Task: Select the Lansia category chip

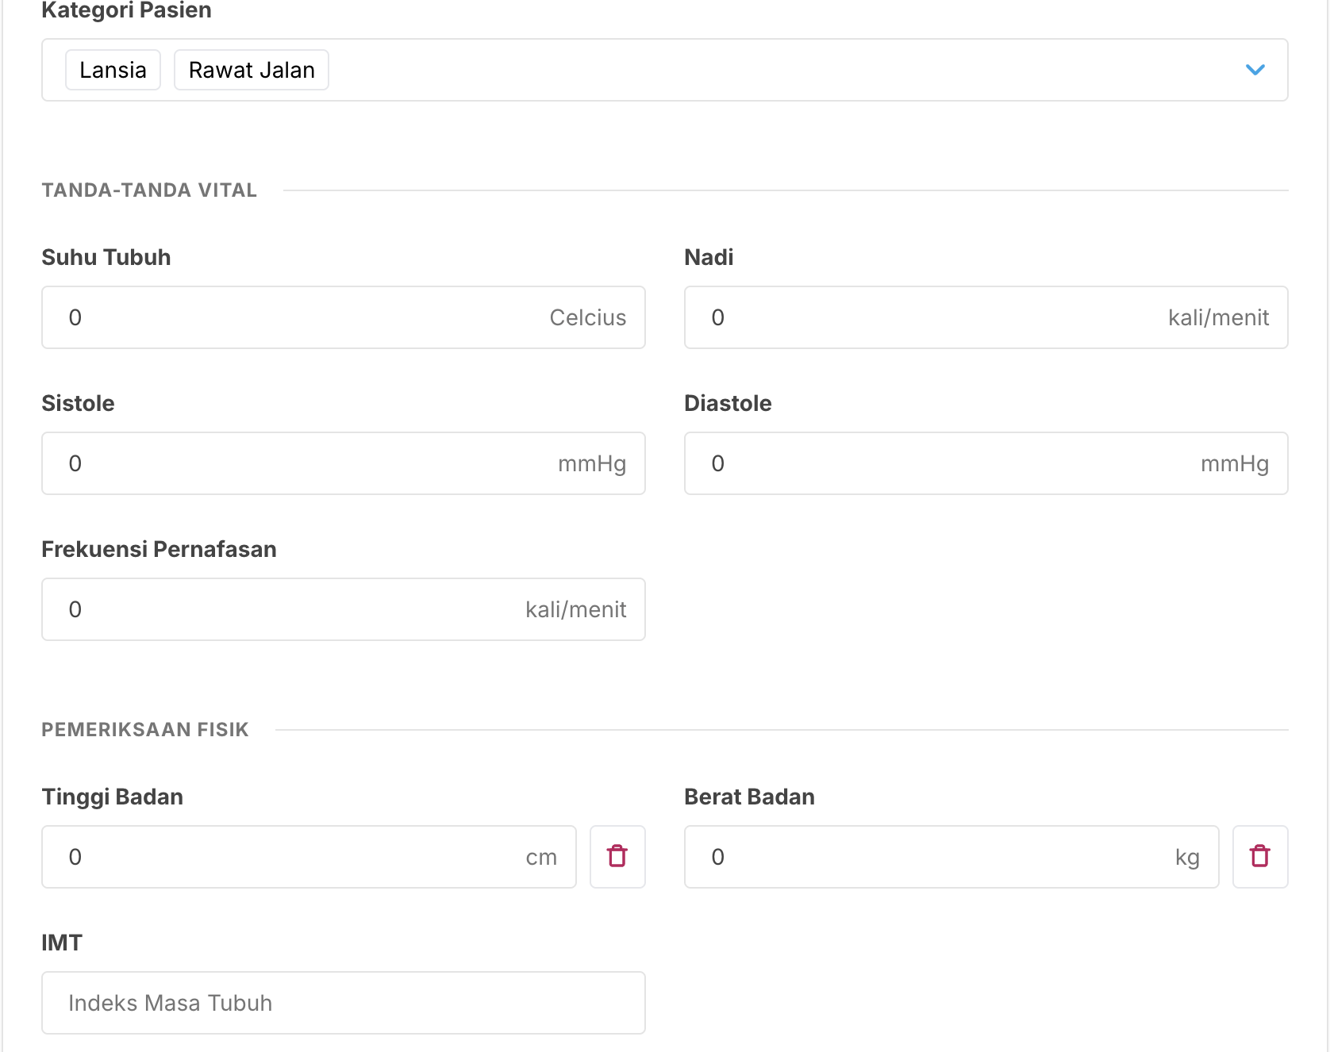Action: pyautogui.click(x=113, y=70)
